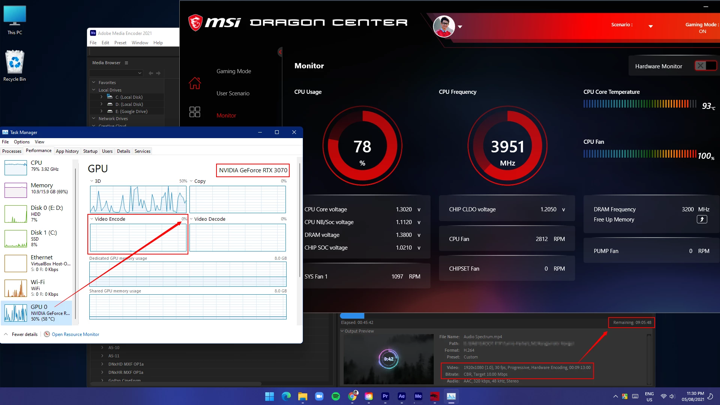Select Monitor in Dragon Center menu
The image size is (720, 405).
click(x=226, y=116)
